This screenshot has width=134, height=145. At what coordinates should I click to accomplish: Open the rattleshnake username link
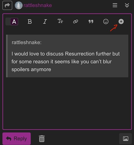coord(38,5)
